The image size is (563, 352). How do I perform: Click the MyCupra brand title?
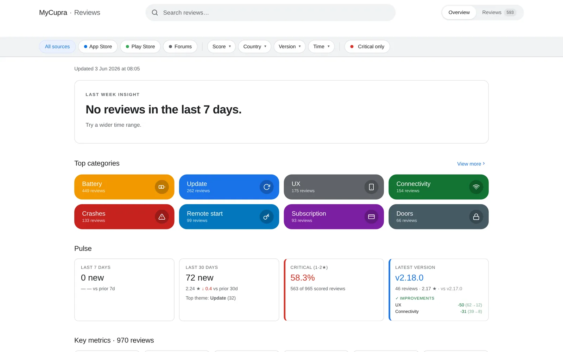point(53,13)
